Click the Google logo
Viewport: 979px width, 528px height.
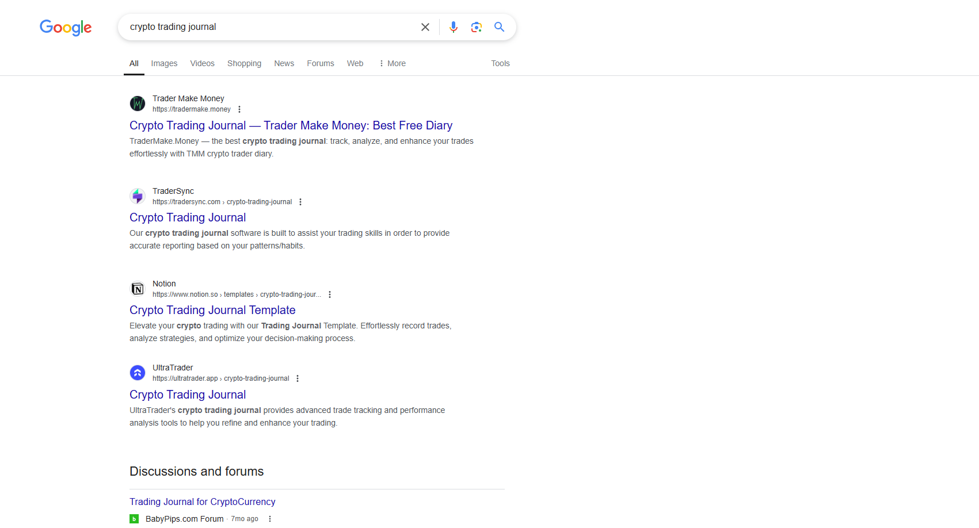(66, 27)
